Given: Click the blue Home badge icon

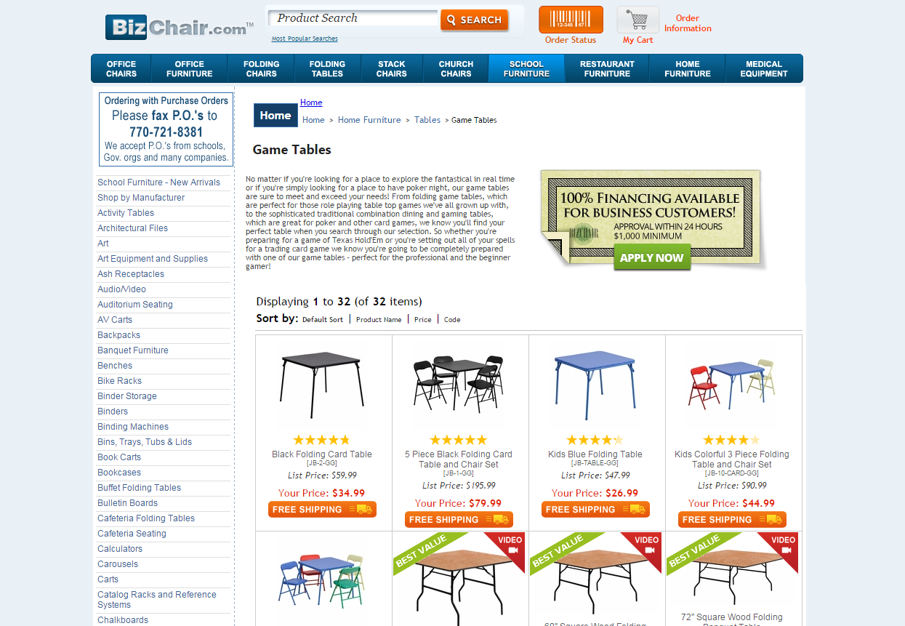Looking at the screenshot, I should click(x=275, y=115).
